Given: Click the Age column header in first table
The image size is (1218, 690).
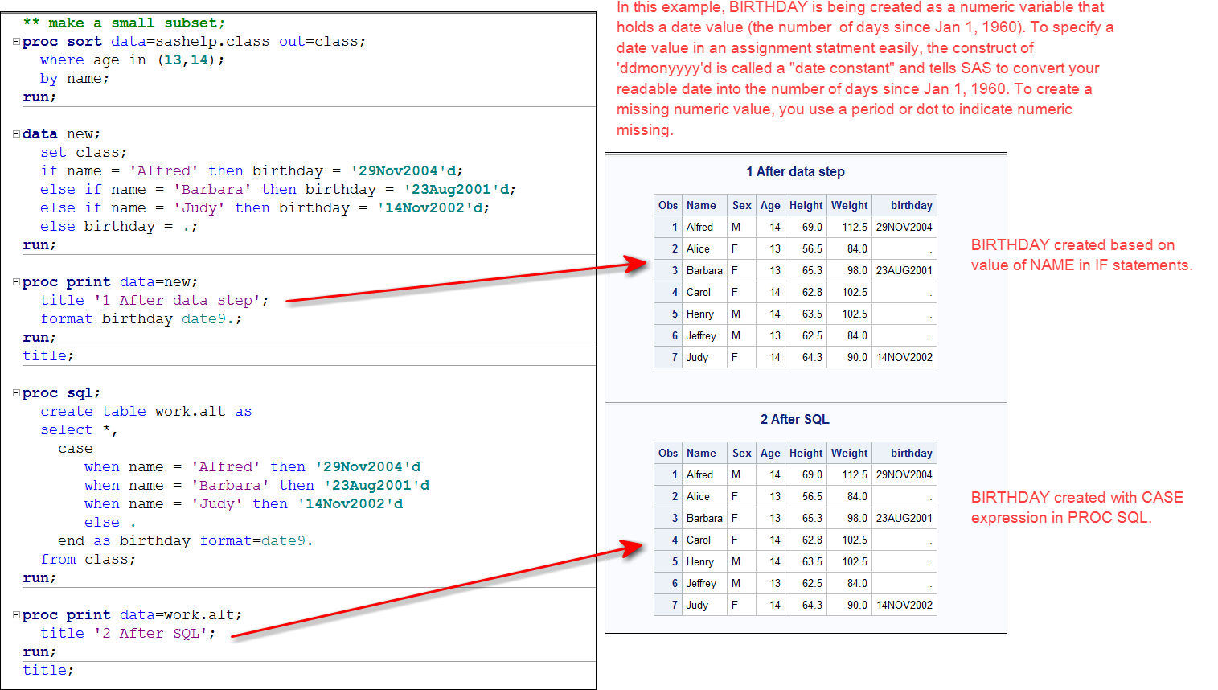Looking at the screenshot, I should (770, 205).
